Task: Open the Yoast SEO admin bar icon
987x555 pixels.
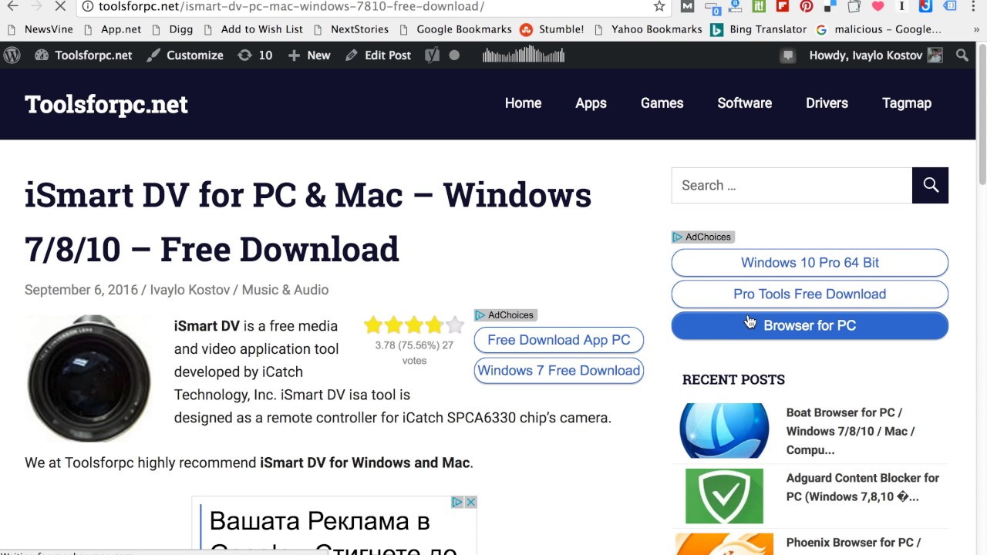Action: tap(433, 55)
